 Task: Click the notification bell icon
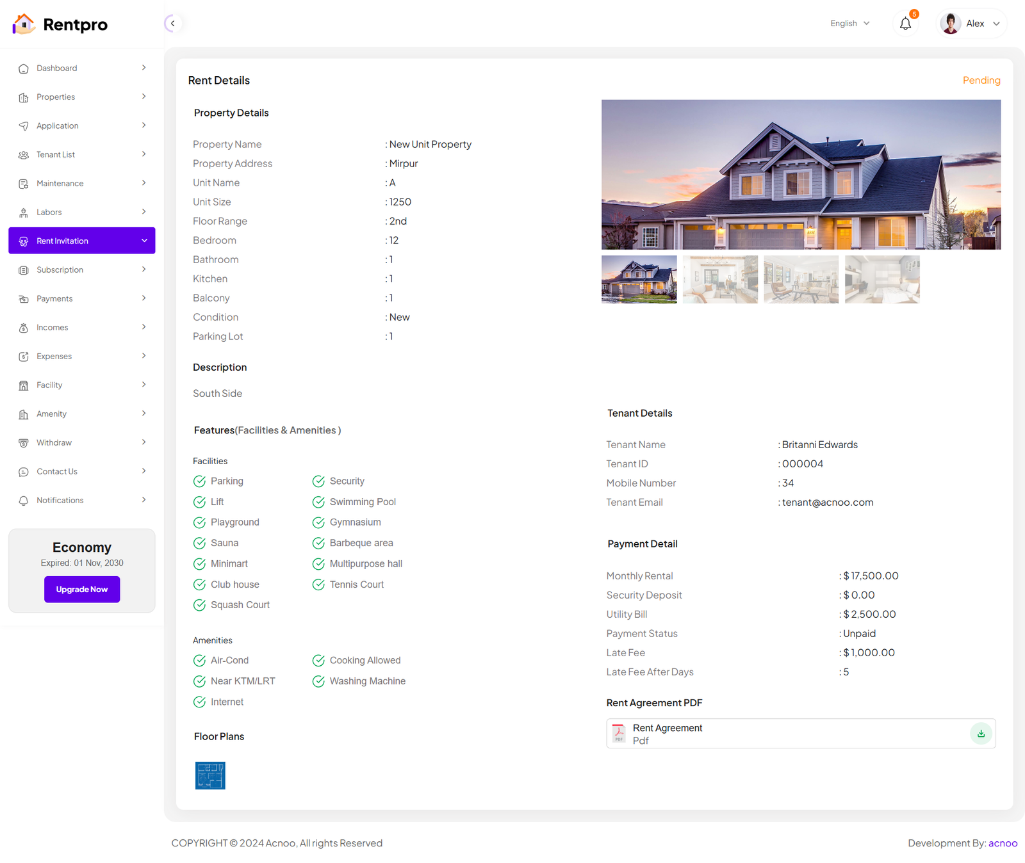(905, 24)
